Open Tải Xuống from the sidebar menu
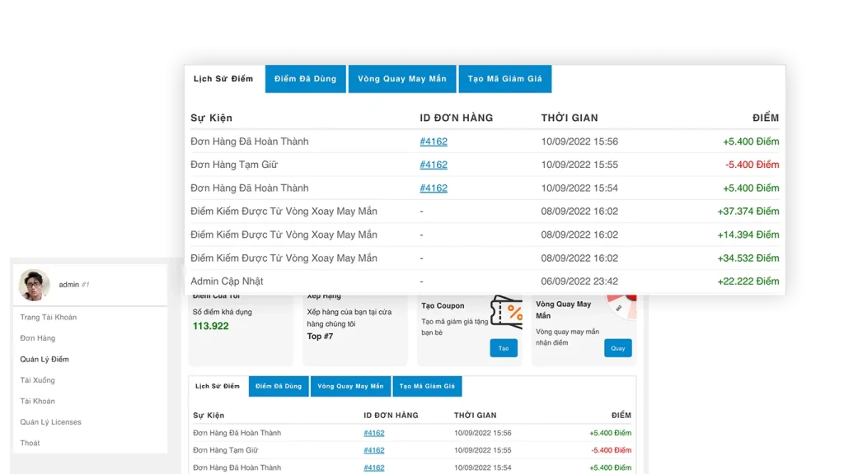844x474 pixels. [38, 380]
